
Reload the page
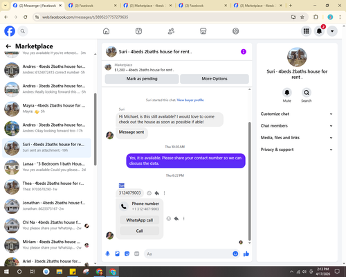[26, 17]
